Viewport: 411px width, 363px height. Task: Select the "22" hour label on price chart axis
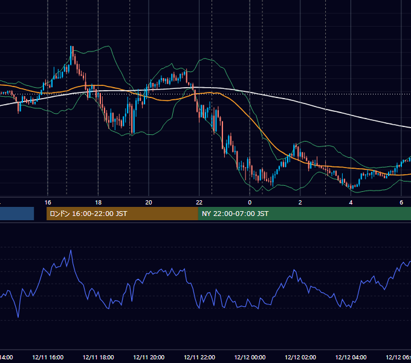point(199,203)
